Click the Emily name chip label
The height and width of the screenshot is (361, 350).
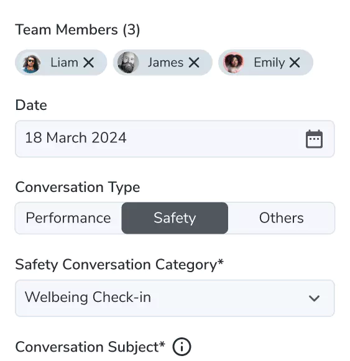[269, 63]
